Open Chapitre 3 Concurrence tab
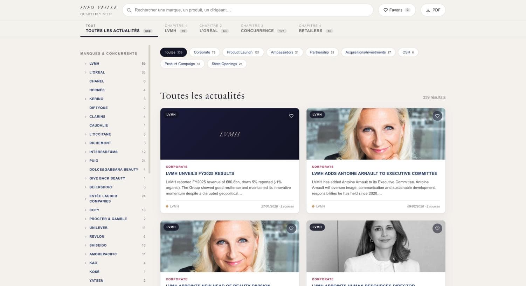526x286 pixels. pos(263,28)
